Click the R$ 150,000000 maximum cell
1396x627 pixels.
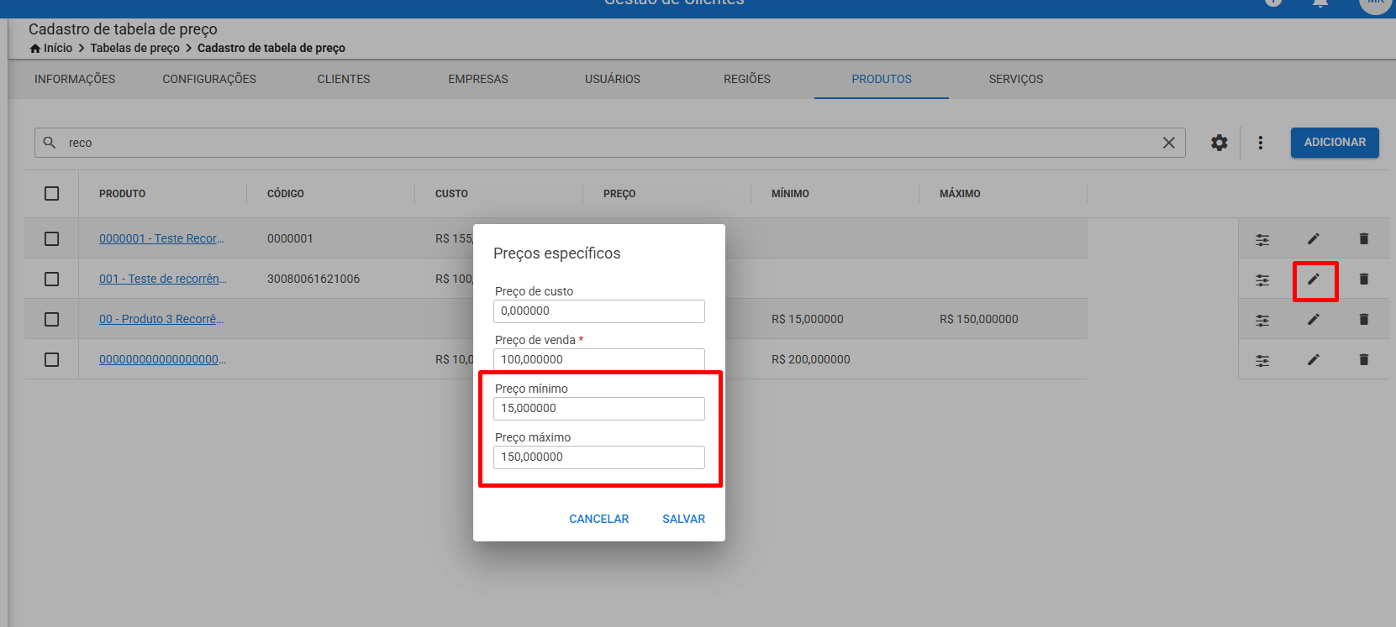pyautogui.click(x=979, y=320)
